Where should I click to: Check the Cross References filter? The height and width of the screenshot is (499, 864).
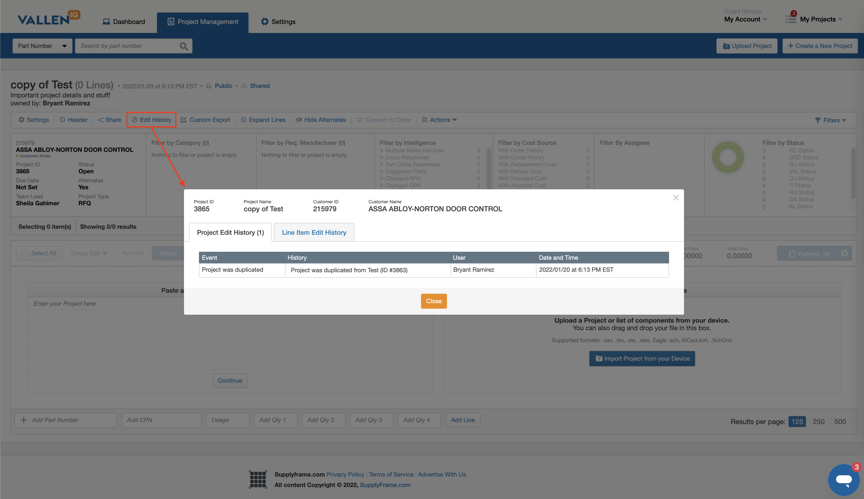(381, 157)
